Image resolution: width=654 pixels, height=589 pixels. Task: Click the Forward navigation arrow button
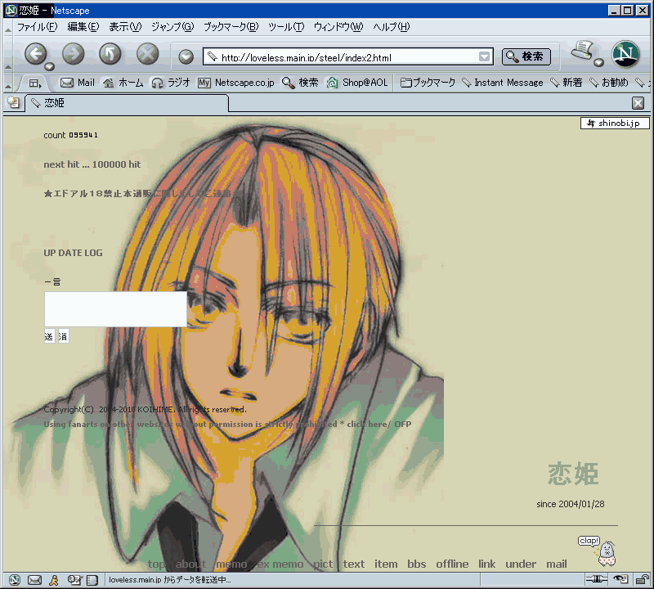(x=73, y=54)
